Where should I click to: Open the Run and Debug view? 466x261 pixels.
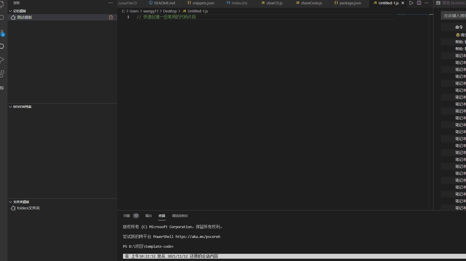tap(2, 60)
